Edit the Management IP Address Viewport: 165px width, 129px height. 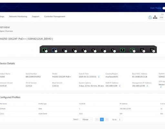(147, 86)
